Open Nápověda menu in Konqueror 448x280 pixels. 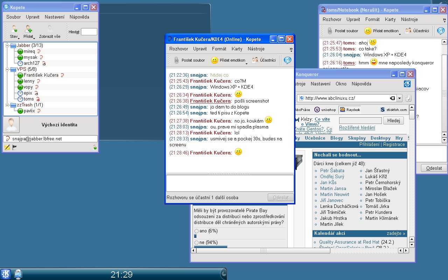tap(362, 84)
